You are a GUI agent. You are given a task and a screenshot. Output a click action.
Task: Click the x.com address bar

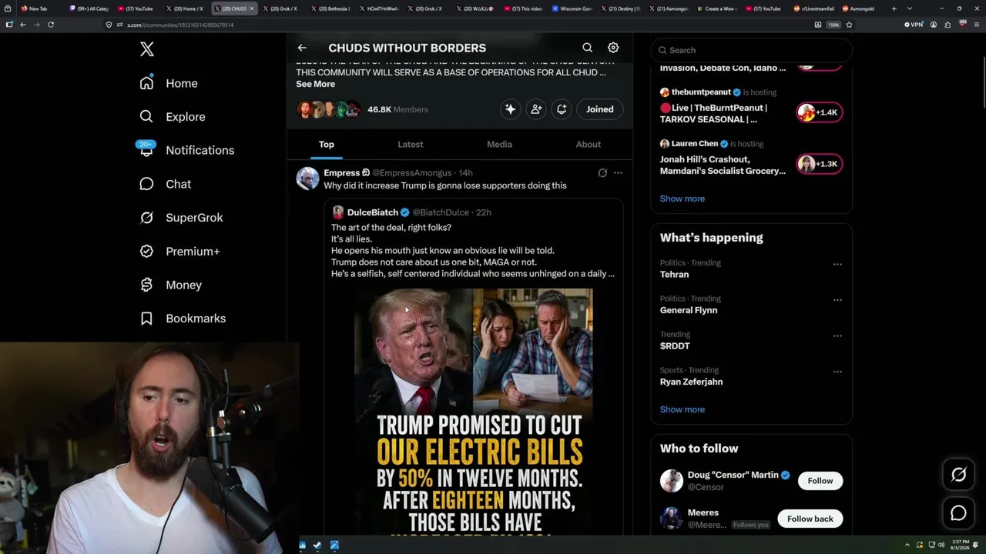click(454, 25)
